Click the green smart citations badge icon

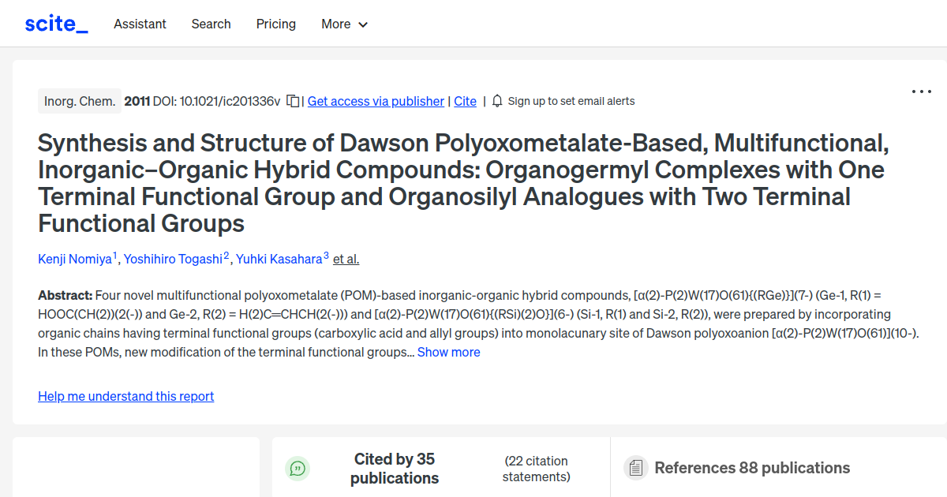298,468
